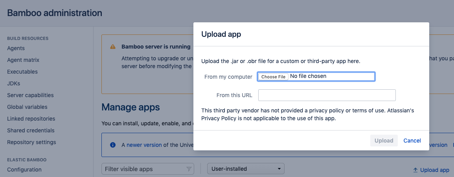Click the upload arrow icon beside Upload app
Viewport: 454px width, 177px height.
pyautogui.click(x=415, y=170)
